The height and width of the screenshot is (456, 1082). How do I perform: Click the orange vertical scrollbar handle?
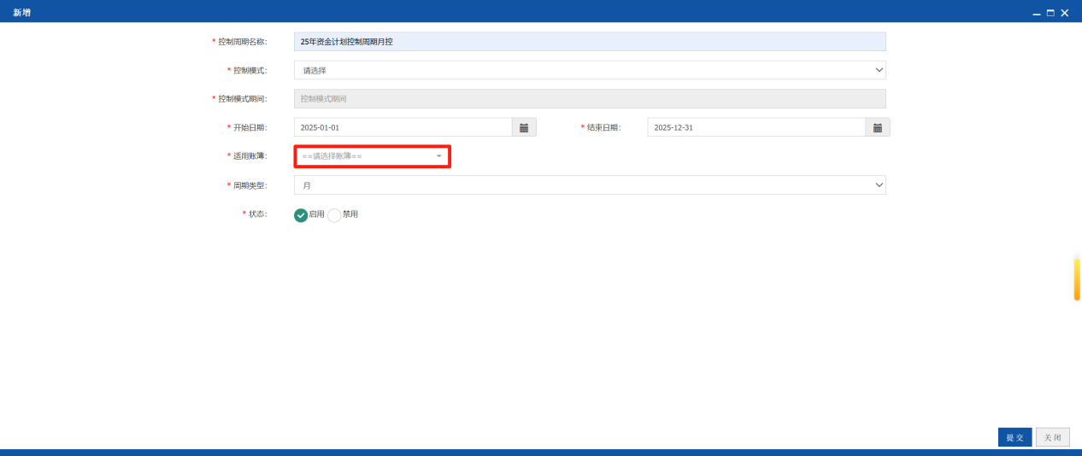point(1077,279)
